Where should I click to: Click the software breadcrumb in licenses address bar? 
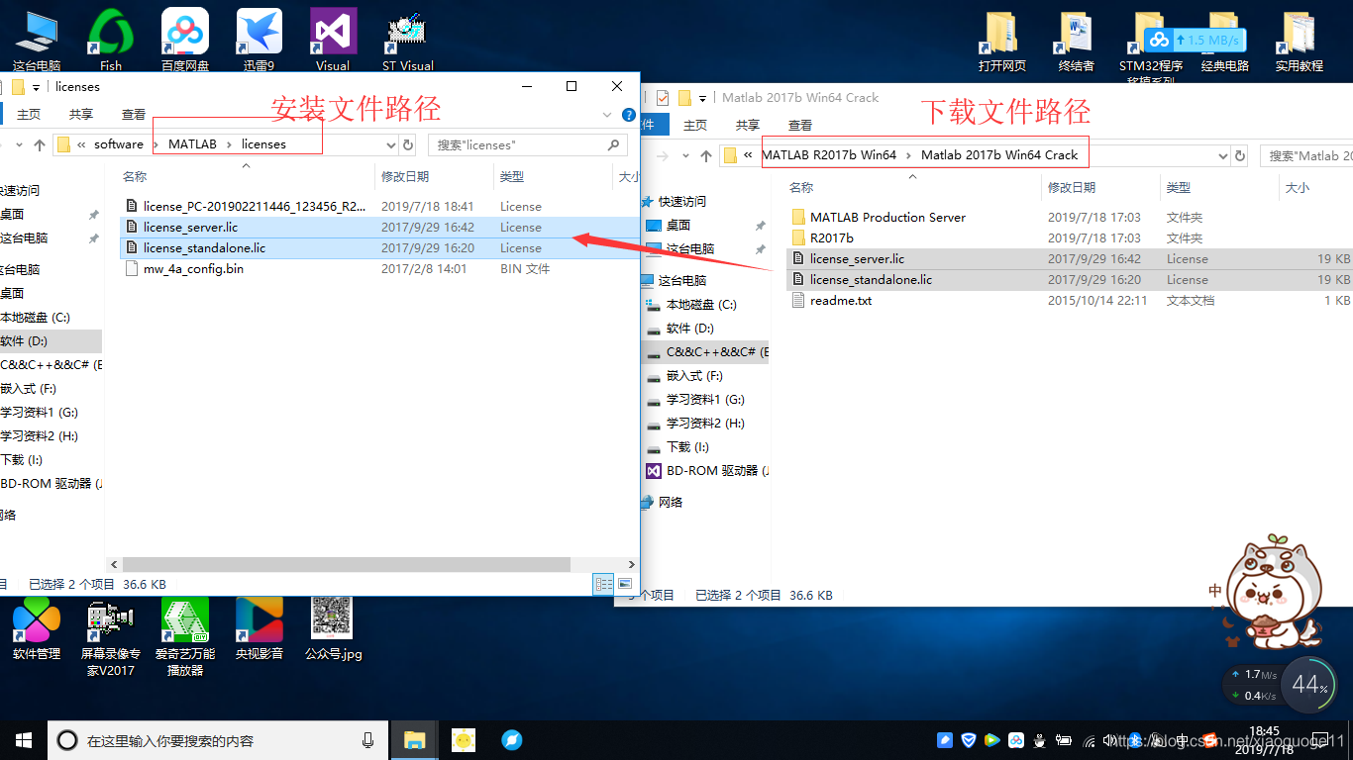(x=119, y=144)
